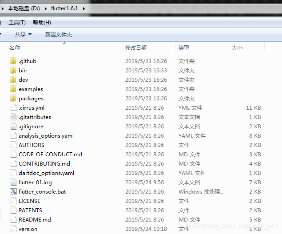282x234 pixels.
Task: Select the CONTRIBUTING.md file icon
Action: click(13, 164)
